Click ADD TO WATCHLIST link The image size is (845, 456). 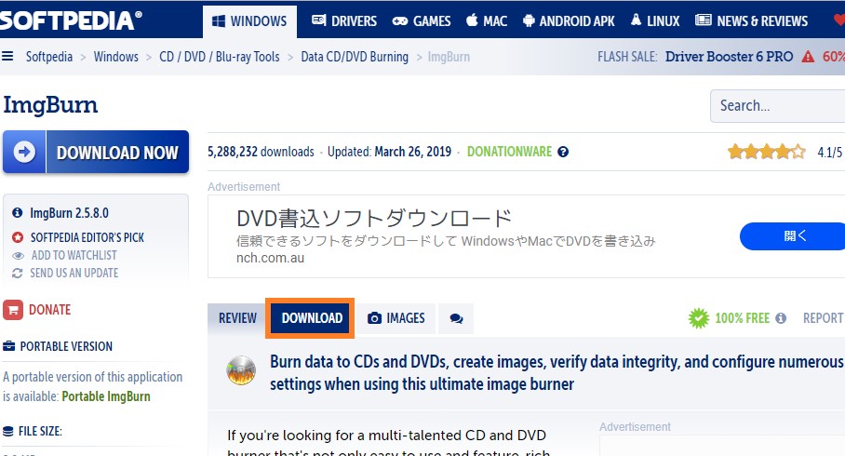pyautogui.click(x=74, y=256)
